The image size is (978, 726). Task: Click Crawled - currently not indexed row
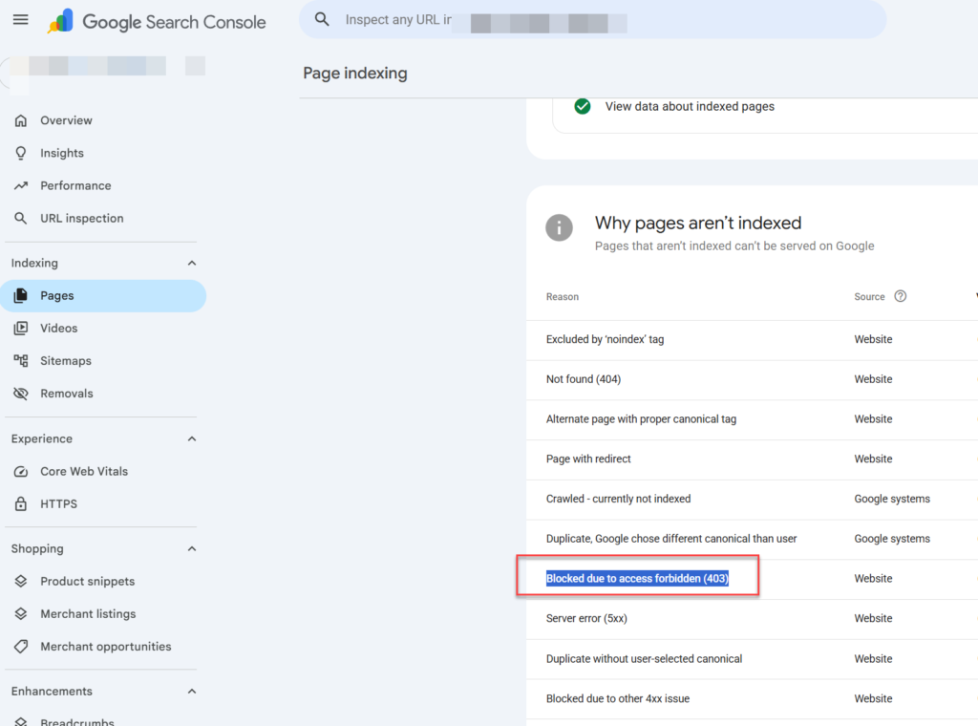click(x=753, y=499)
